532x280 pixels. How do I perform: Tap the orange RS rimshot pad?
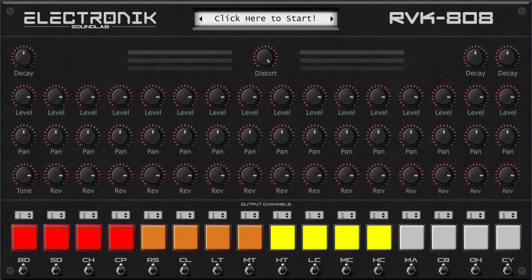tap(153, 238)
